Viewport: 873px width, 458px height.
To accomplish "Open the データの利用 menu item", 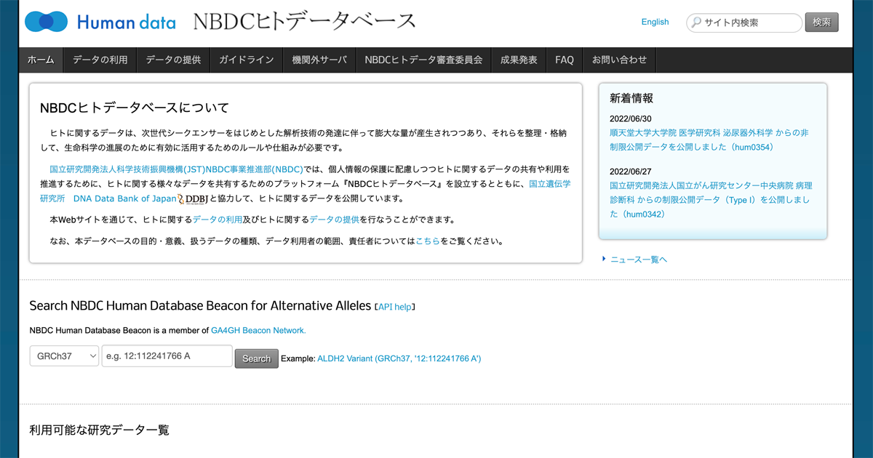I will (x=100, y=60).
